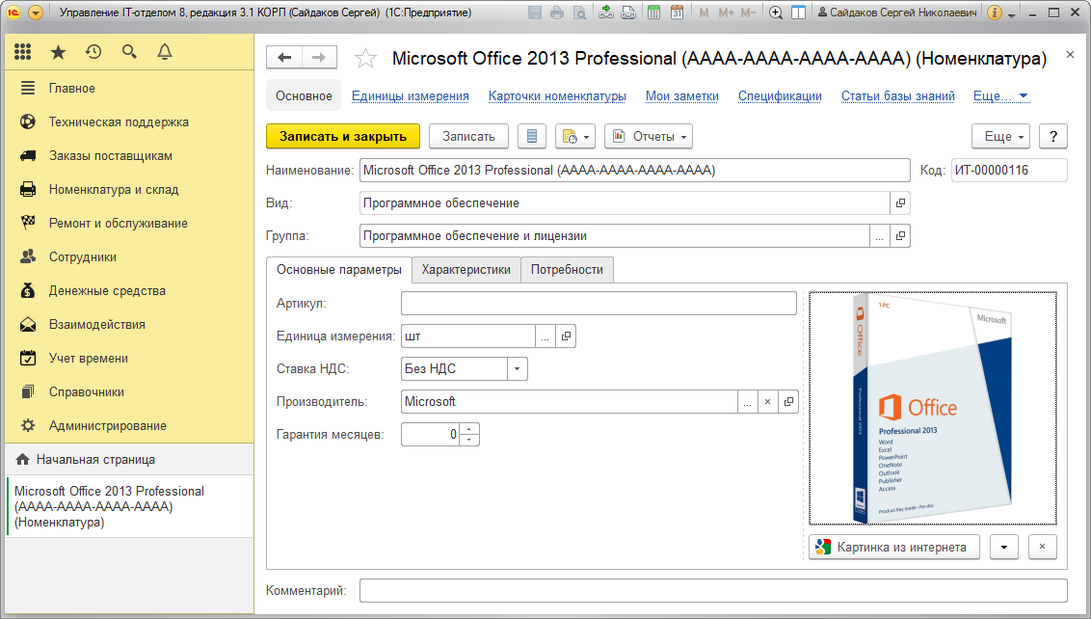This screenshot has width=1091, height=619.
Task: Click Записать и закрыть button
Action: pyautogui.click(x=343, y=137)
